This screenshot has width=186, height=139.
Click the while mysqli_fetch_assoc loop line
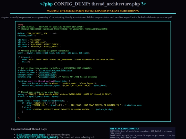(42, 101)
